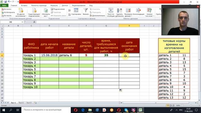This screenshot has width=201, height=113.
Task: Switch to Вставка ribbon tab
Action: pyautogui.click(x=24, y=6)
